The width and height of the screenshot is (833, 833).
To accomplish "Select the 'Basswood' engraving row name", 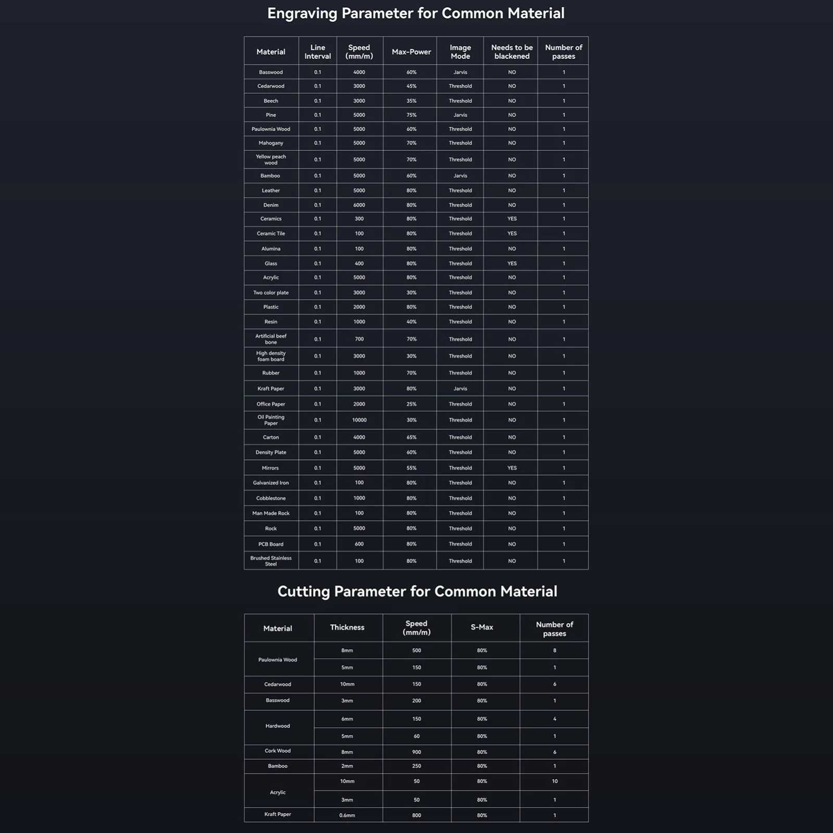I will (x=271, y=72).
